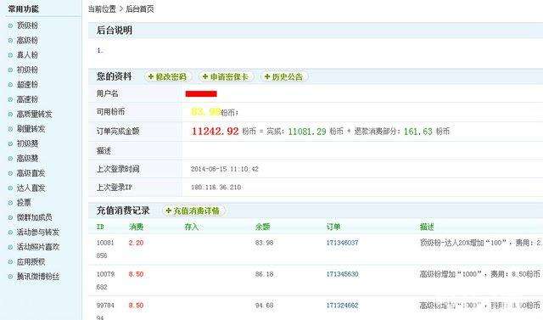Click the green 161.63 refund amount
This screenshot has height=320, width=543.
tap(418, 132)
